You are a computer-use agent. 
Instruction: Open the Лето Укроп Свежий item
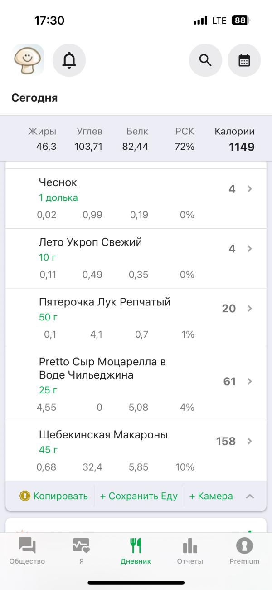click(91, 242)
